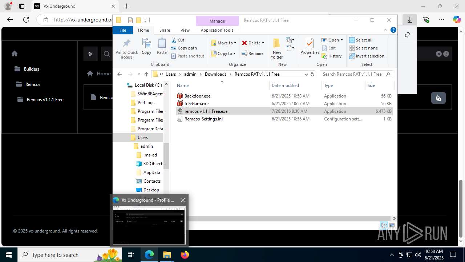465x262 pixels.
Task: Refresh the Explorer folder view
Action: (x=312, y=74)
